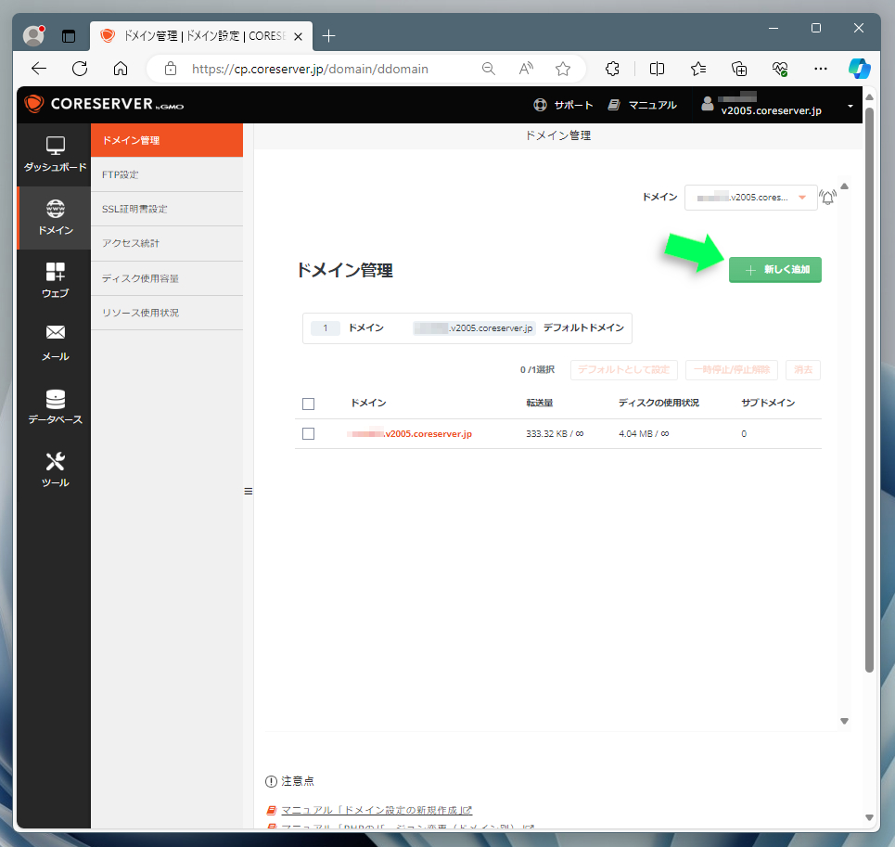Expand the ドメイン selector dropdown

(750, 198)
